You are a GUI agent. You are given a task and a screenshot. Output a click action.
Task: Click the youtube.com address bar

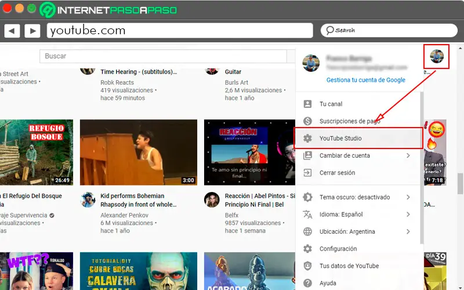(180, 31)
